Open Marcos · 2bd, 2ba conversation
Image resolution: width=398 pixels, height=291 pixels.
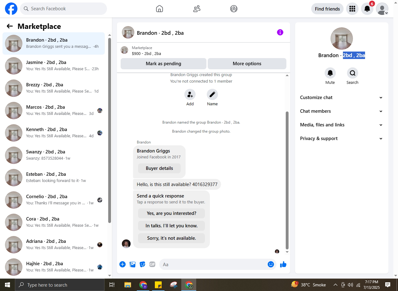click(54, 111)
